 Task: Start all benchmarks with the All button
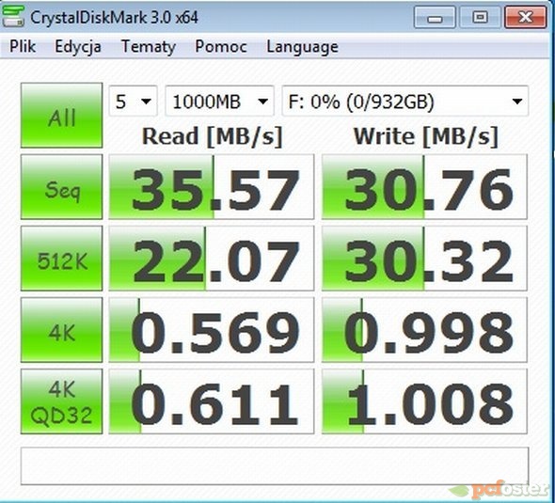[x=61, y=116]
